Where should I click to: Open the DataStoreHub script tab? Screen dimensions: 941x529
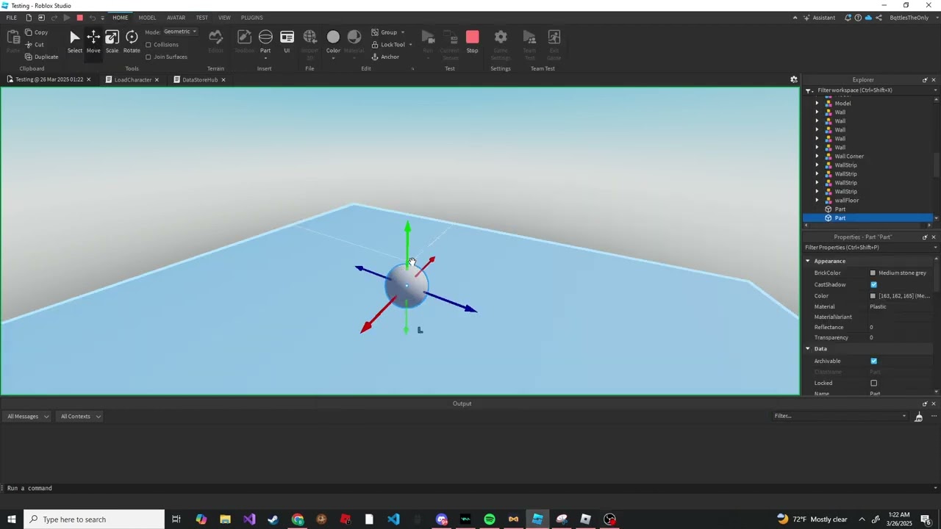tap(199, 79)
